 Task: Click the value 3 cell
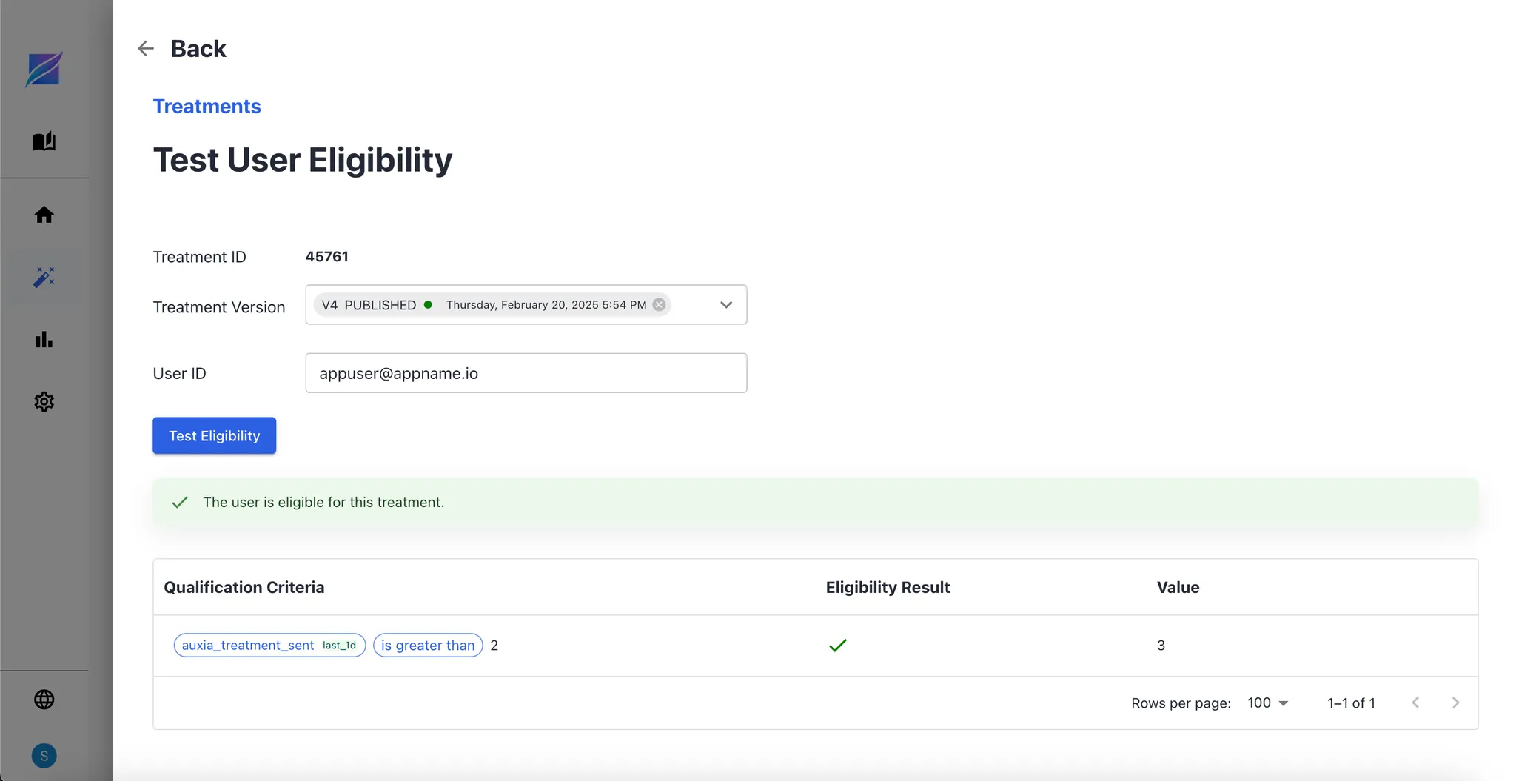point(1161,646)
